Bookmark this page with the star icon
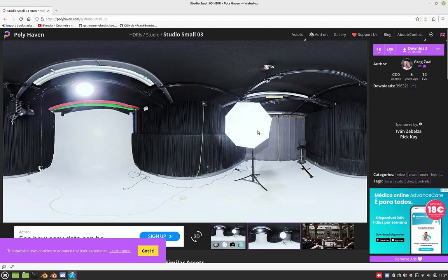 pyautogui.click(x=417, y=19)
